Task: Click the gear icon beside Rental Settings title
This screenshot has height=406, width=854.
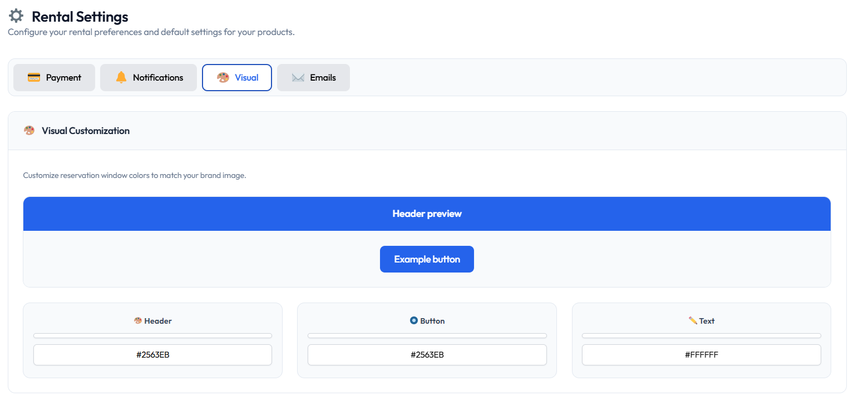Action: [x=16, y=15]
